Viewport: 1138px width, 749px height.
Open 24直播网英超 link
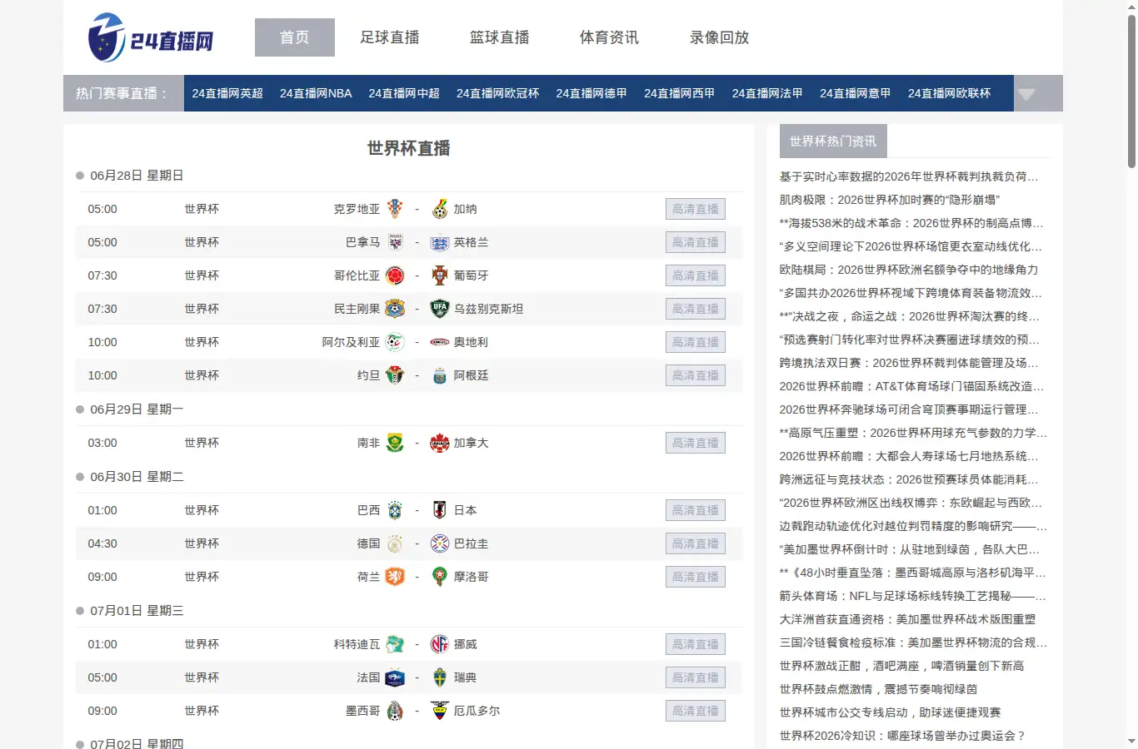click(227, 93)
